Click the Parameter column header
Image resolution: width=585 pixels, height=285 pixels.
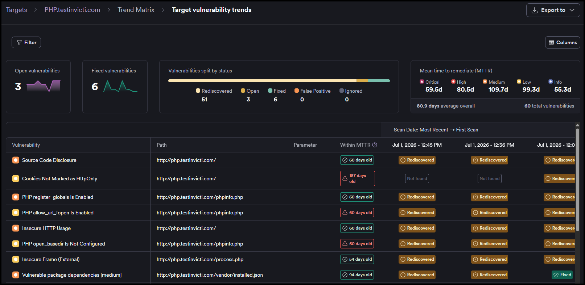click(305, 145)
